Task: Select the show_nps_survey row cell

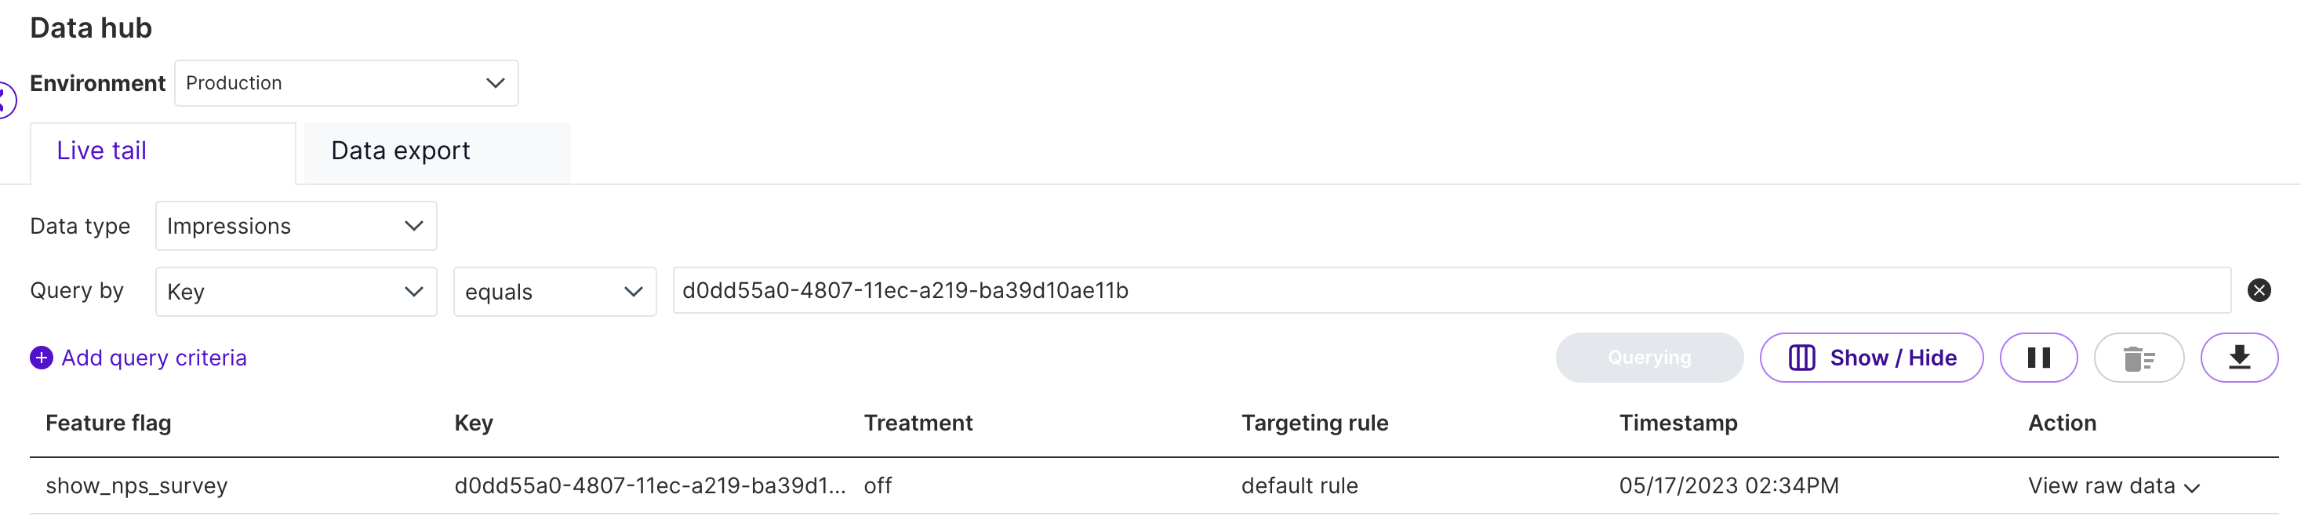Action: (x=136, y=486)
